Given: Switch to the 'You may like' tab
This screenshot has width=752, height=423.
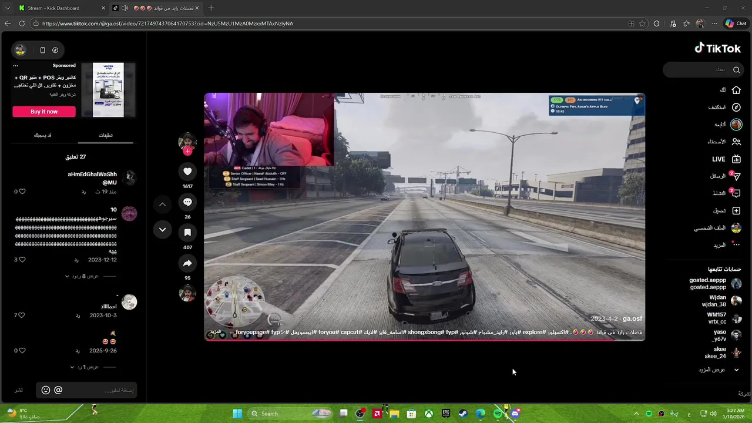Looking at the screenshot, I should pyautogui.click(x=42, y=135).
